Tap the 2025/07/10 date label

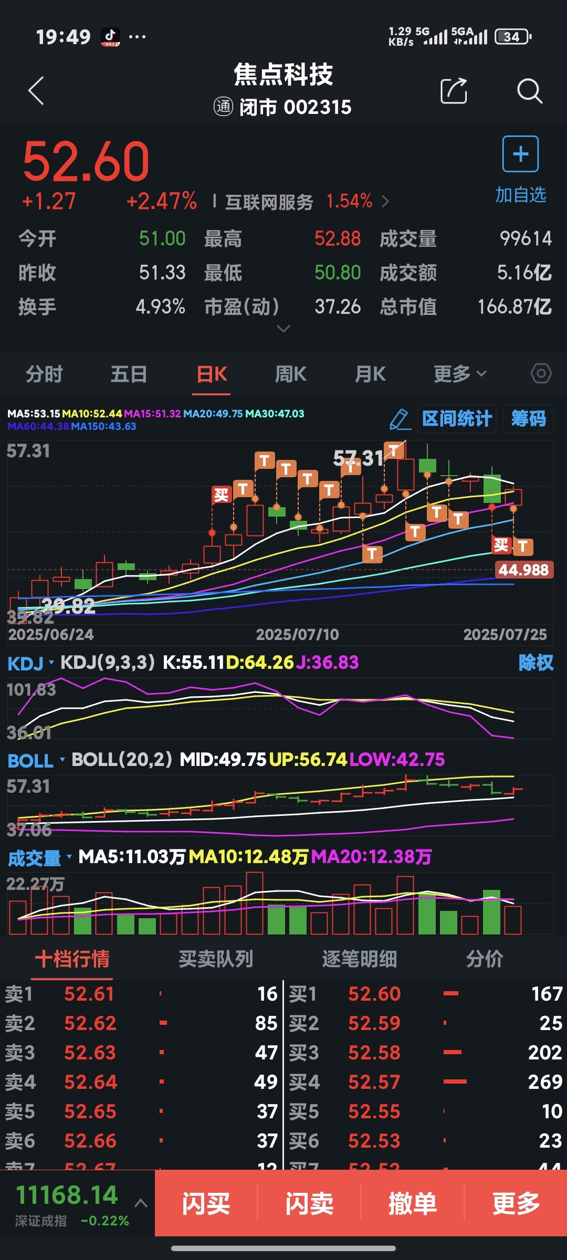pos(297,635)
